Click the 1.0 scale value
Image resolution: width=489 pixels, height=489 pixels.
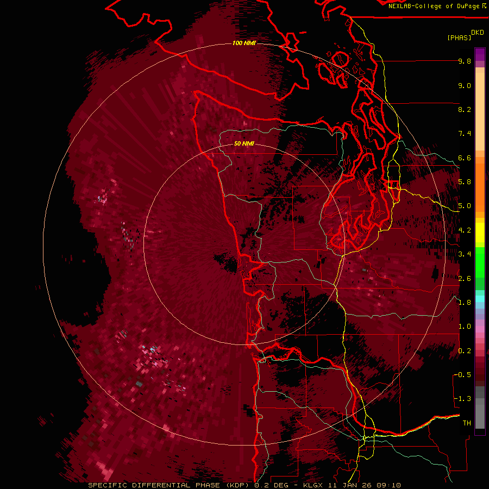[x=465, y=327]
